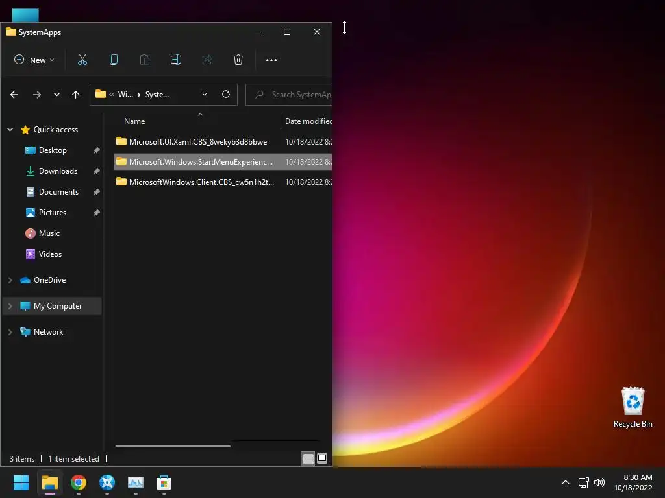Viewport: 665px width, 498px height.
Task: Click the Share icon in toolbar
Action: 207,60
